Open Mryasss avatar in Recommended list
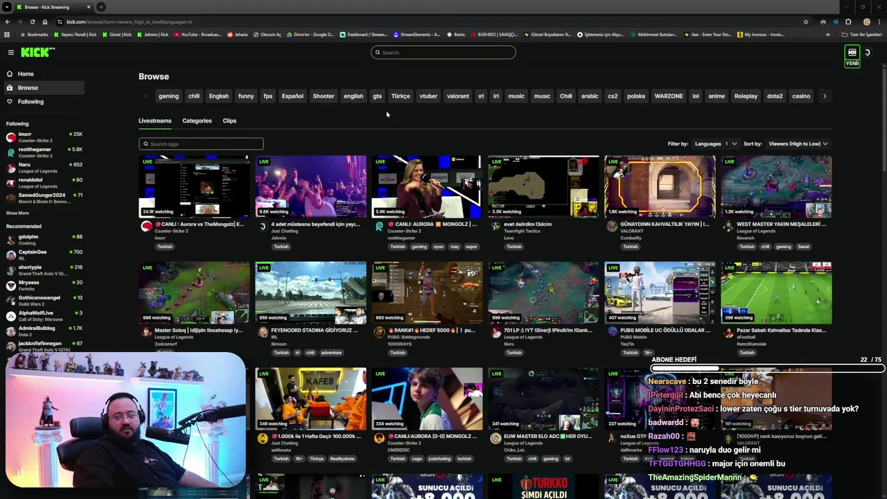887x499 pixels. pos(10,285)
